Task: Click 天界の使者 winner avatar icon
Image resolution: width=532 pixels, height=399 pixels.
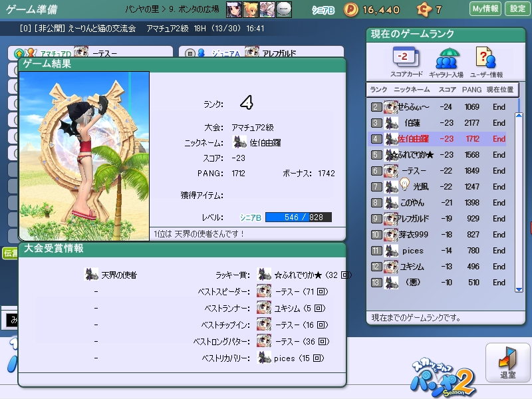Action: (x=91, y=275)
